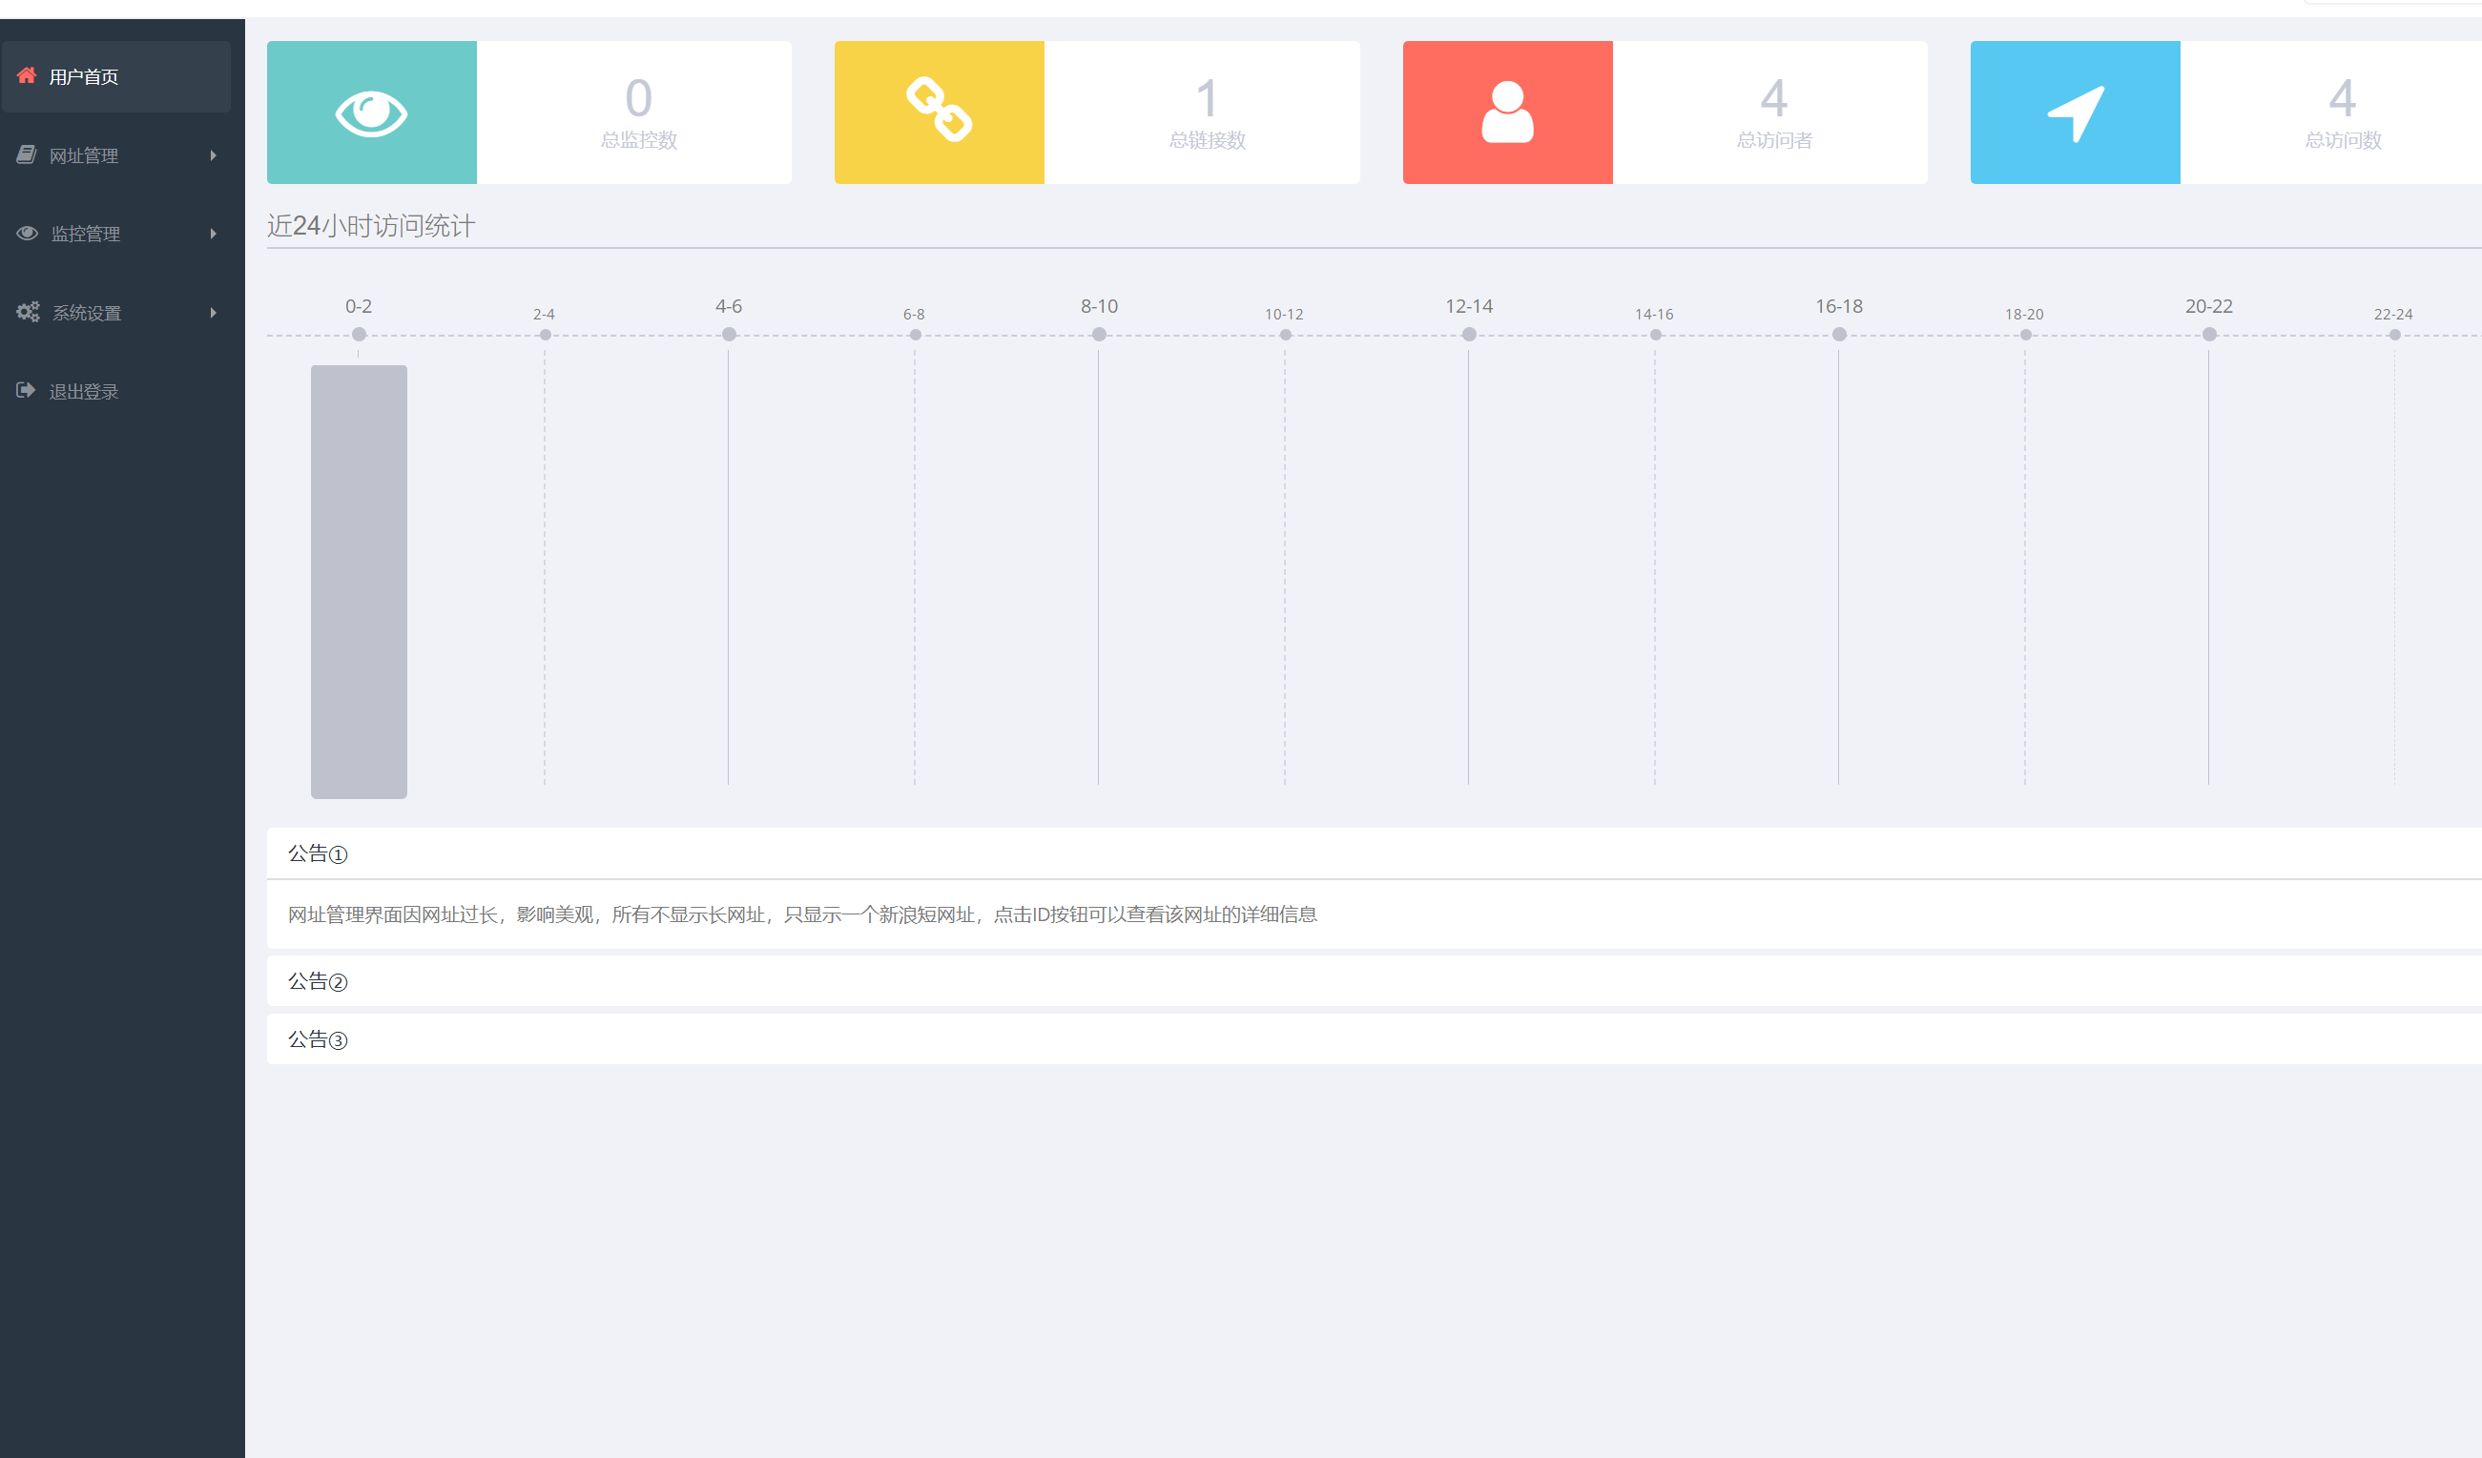This screenshot has height=1458, width=2482.
Task: Click the teal eye monitoring icon tile
Action: click(371, 113)
